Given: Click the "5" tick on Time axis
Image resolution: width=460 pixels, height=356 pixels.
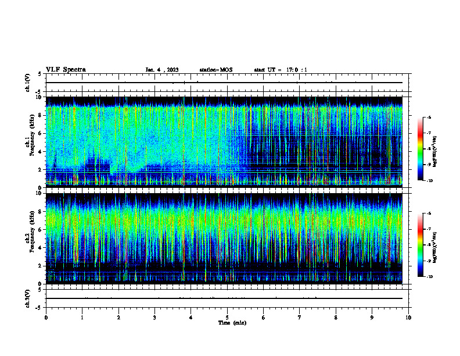Looking at the screenshot, I should pos(227,318).
